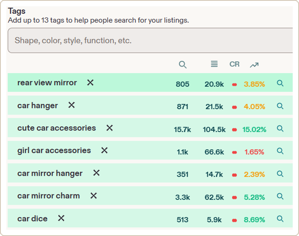This screenshot has height=236, width=299.
Task: Select the 'car hanger' tag text
Action: click(37, 105)
